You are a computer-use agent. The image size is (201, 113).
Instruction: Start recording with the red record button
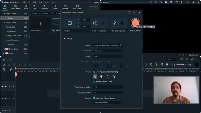[135, 23]
